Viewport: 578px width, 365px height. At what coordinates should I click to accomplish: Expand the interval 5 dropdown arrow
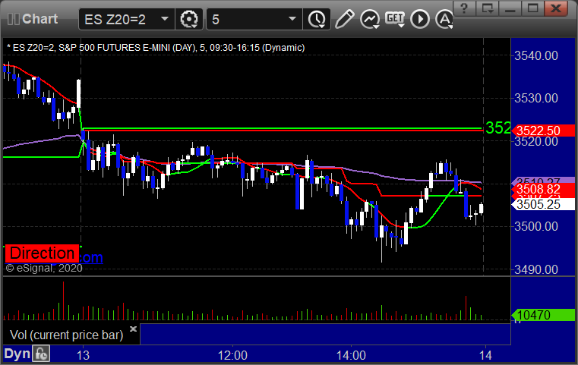click(x=292, y=19)
